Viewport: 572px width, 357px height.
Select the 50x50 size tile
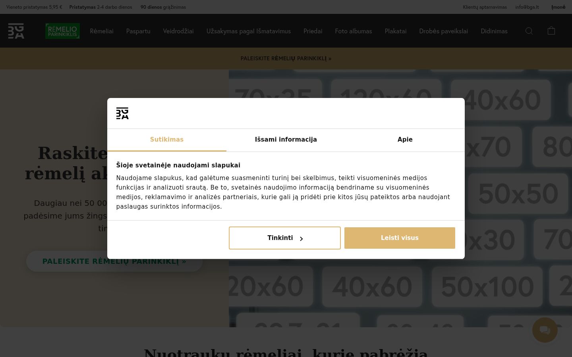tap(518, 194)
